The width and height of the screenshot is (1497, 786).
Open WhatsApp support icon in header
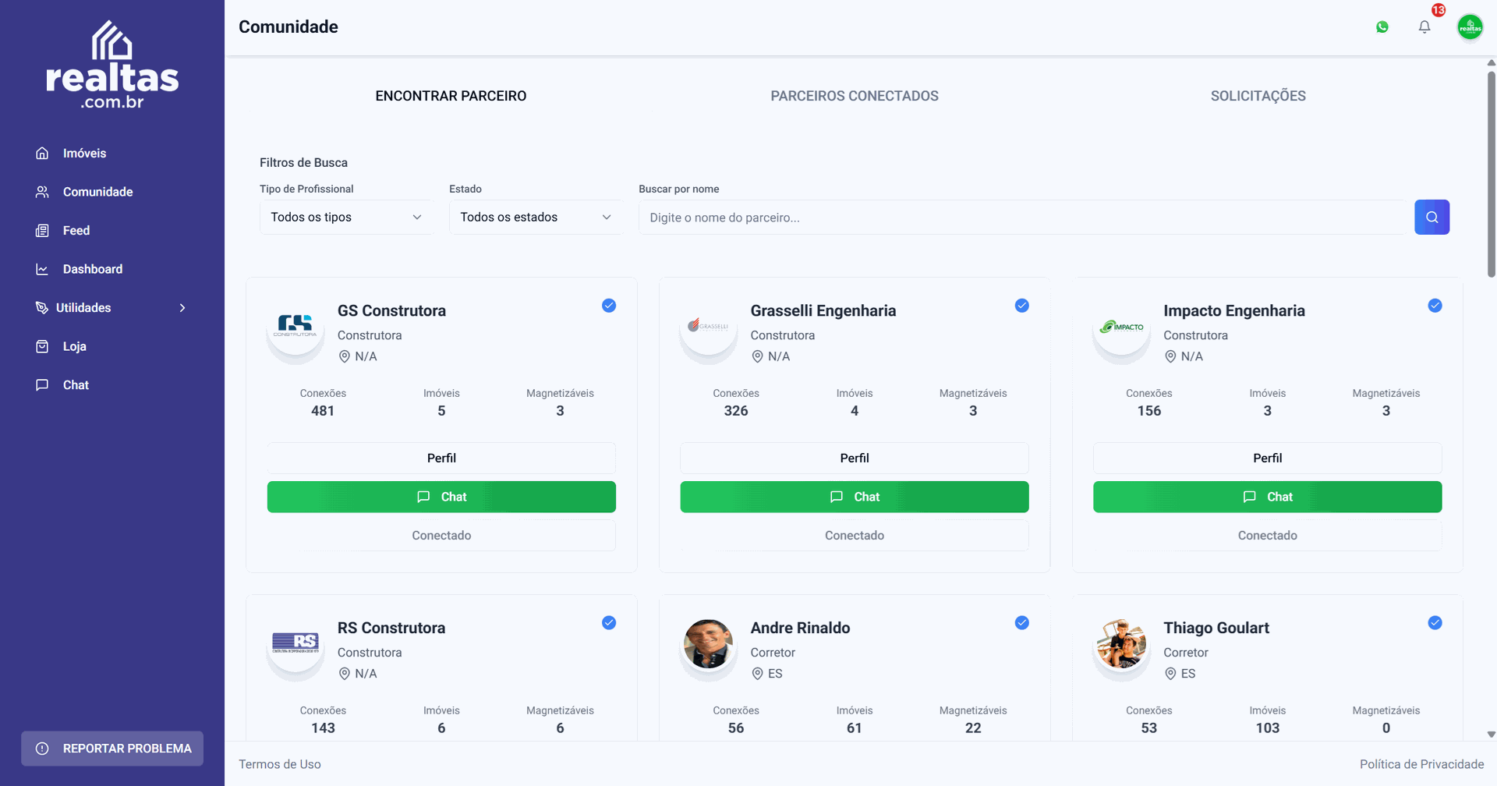pyautogui.click(x=1382, y=27)
